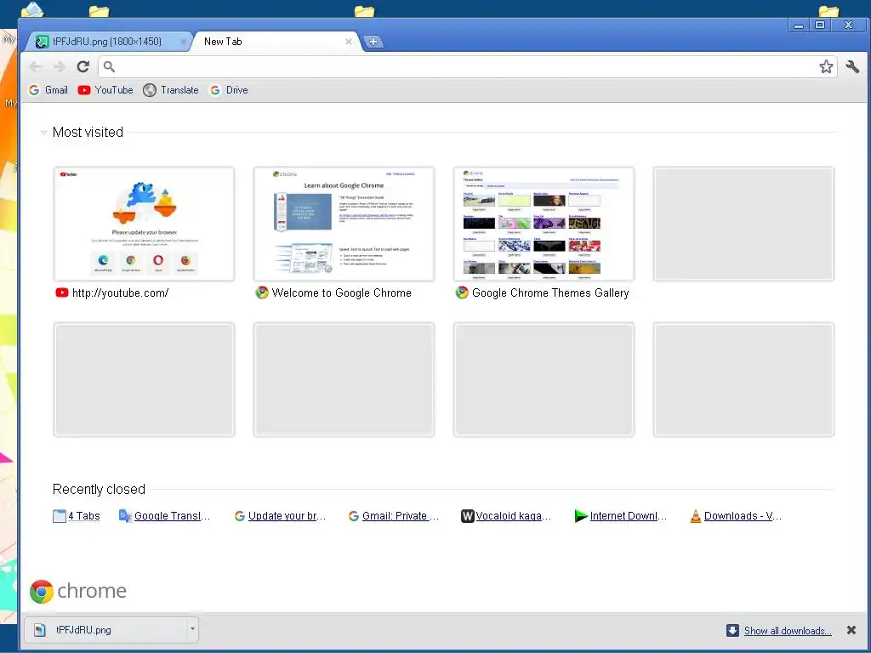Maximize the Chrome window
This screenshot has height=653, width=871.
click(x=820, y=25)
